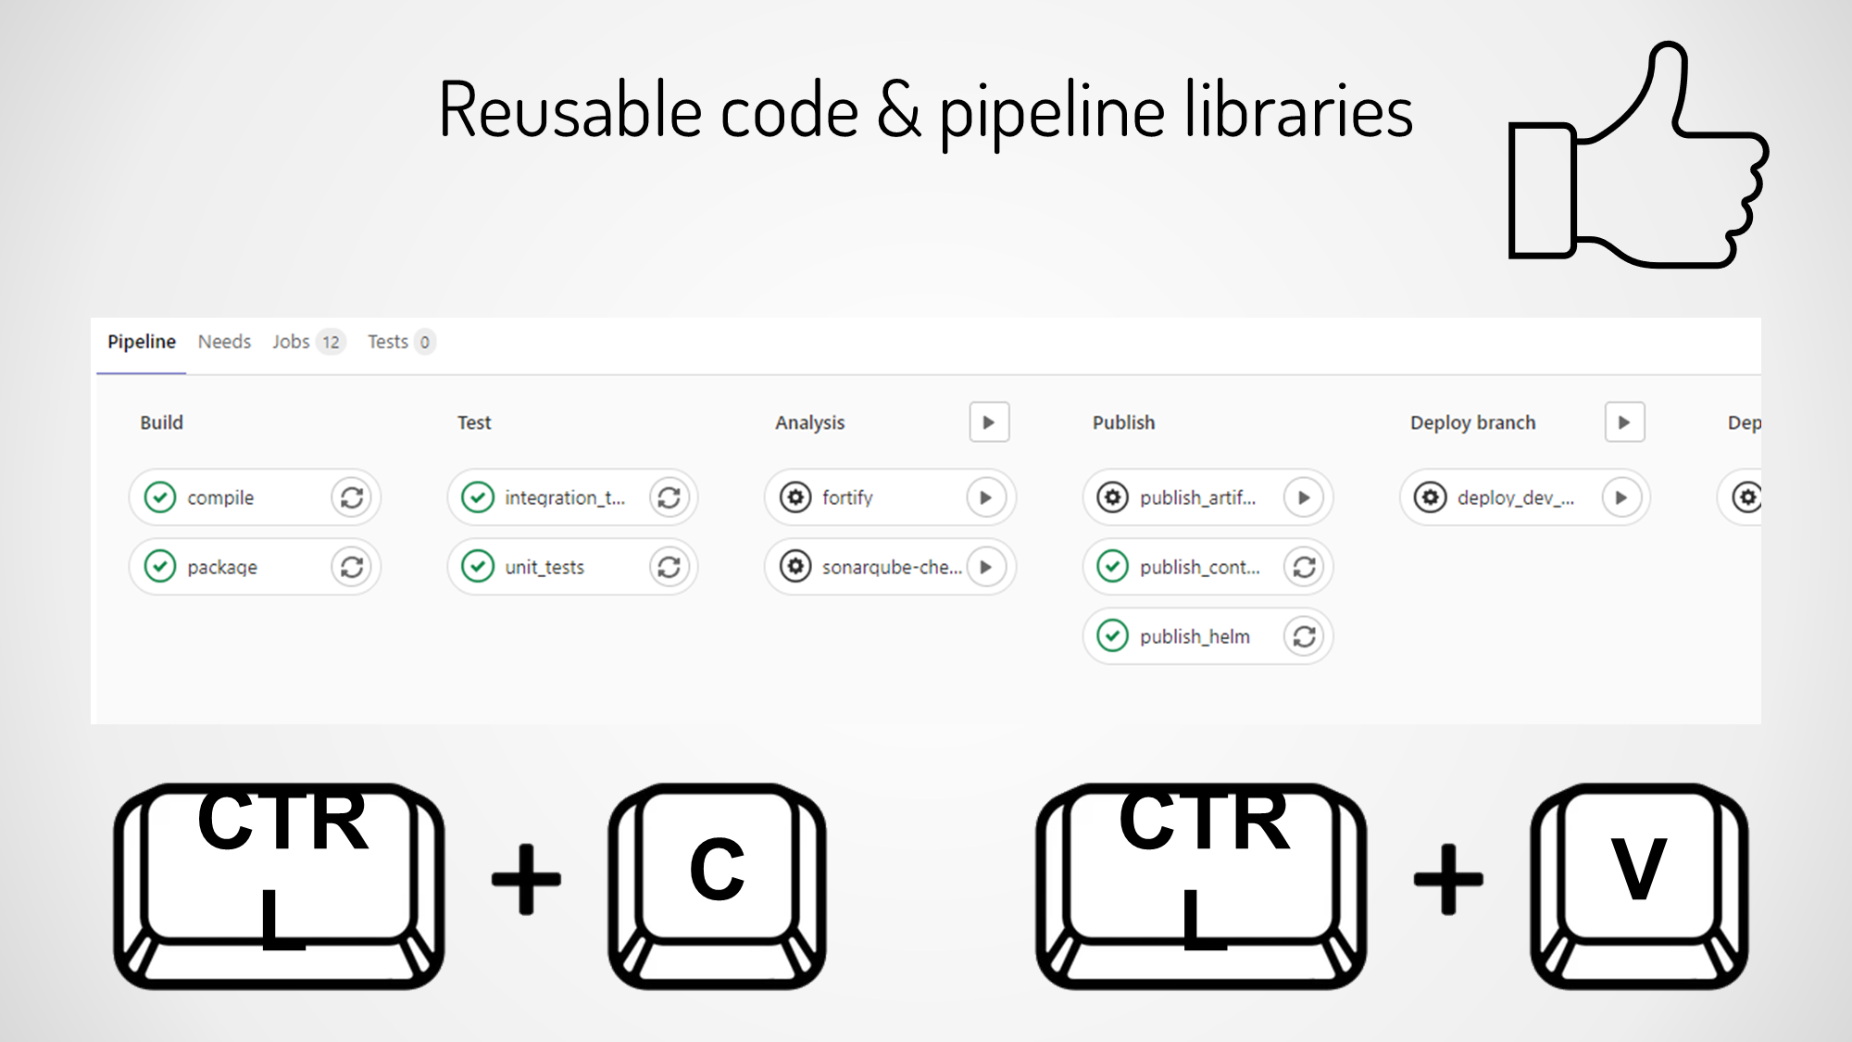Retry the compile job
The image size is (1852, 1042).
[352, 497]
